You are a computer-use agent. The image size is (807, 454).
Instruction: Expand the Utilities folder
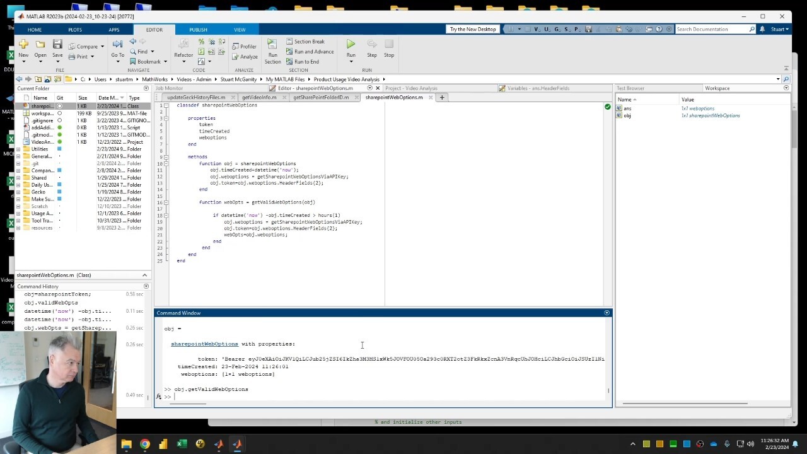18,149
